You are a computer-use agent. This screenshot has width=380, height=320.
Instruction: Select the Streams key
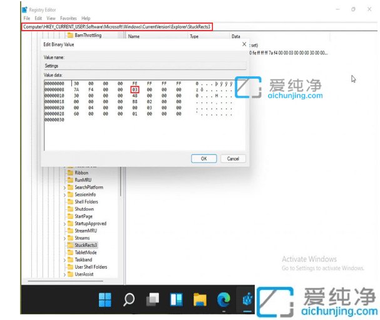tap(82, 238)
